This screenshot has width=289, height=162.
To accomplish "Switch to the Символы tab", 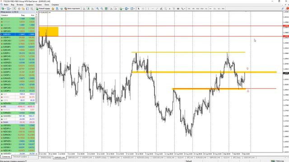I will tap(6, 157).
